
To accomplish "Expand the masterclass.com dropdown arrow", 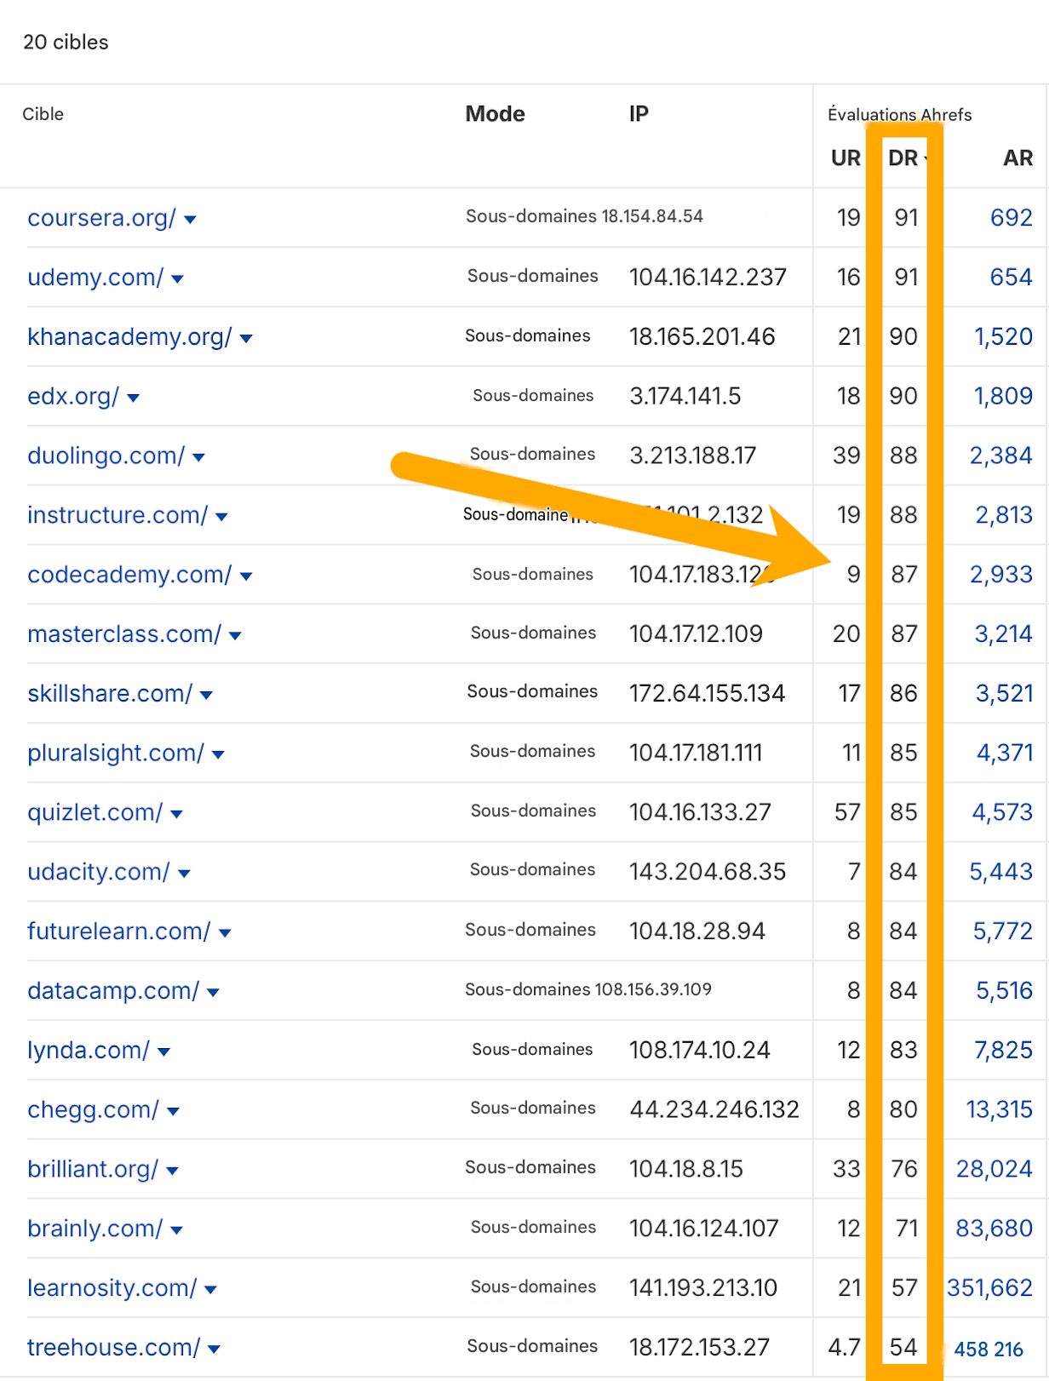I will pos(235,636).
